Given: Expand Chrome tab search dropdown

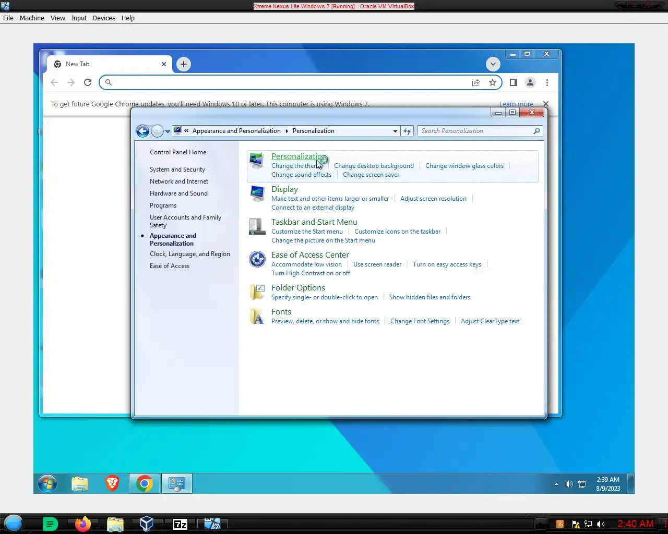Looking at the screenshot, I should tap(493, 64).
